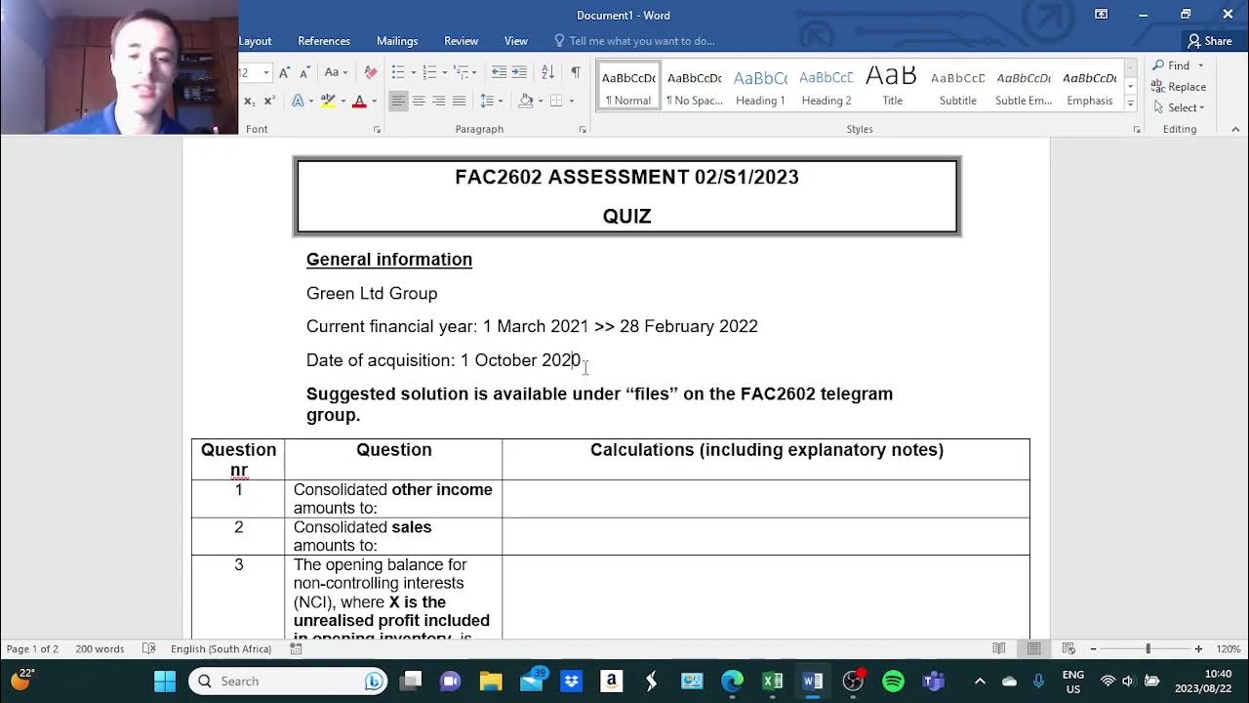Click the multilevel list icon
The image size is (1249, 703).
[x=460, y=72]
